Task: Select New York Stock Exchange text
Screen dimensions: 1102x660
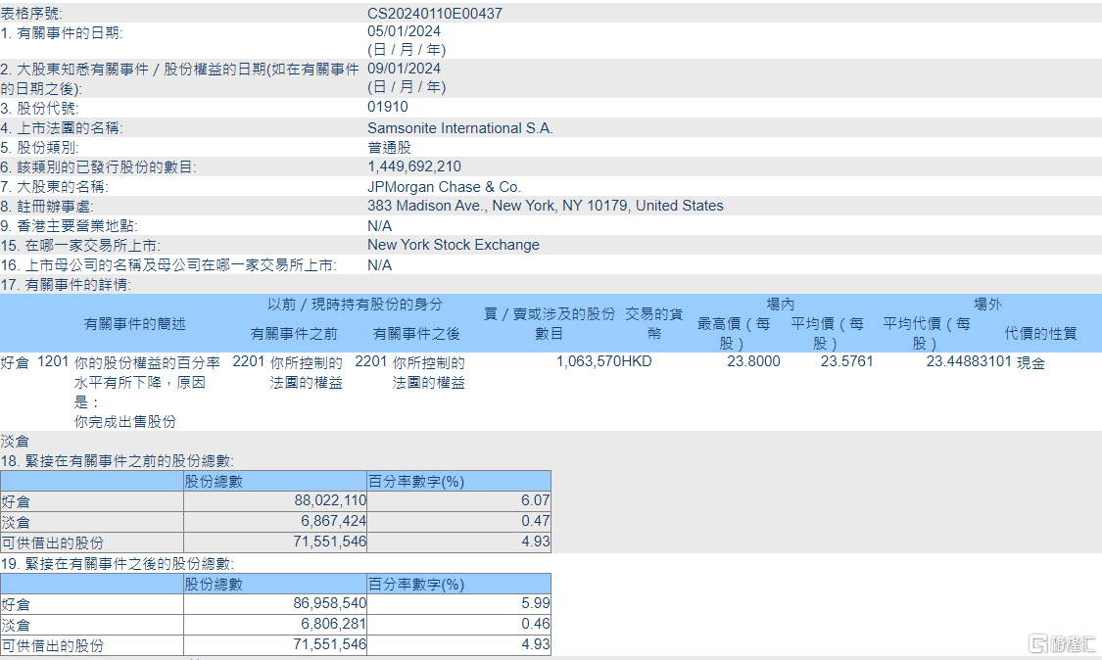Action: pyautogui.click(x=454, y=246)
